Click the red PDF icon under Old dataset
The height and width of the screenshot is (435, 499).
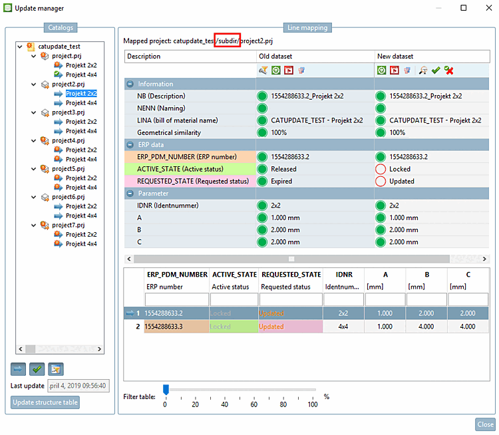point(288,70)
